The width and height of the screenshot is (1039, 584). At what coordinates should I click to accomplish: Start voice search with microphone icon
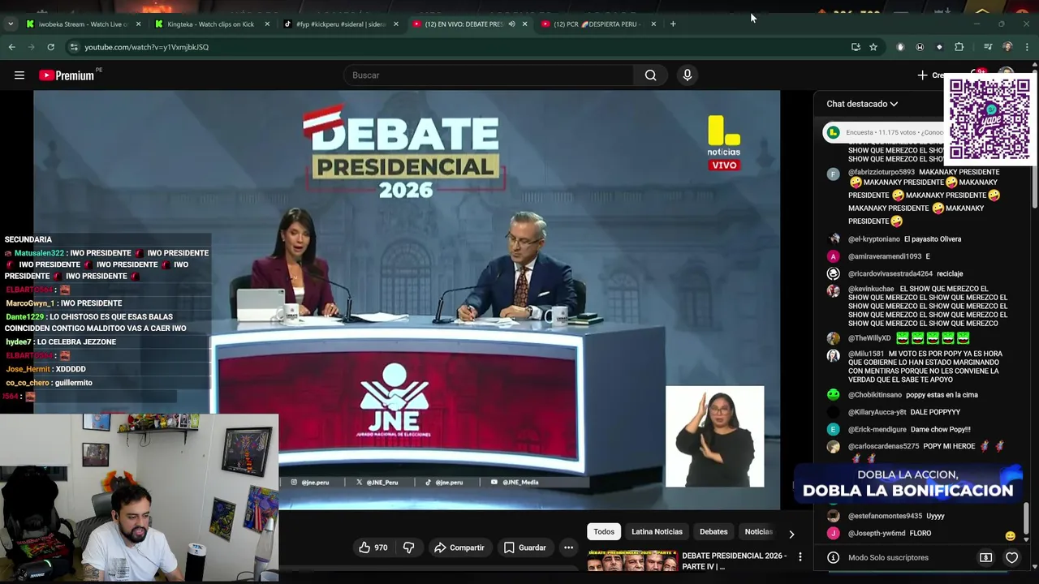point(688,75)
